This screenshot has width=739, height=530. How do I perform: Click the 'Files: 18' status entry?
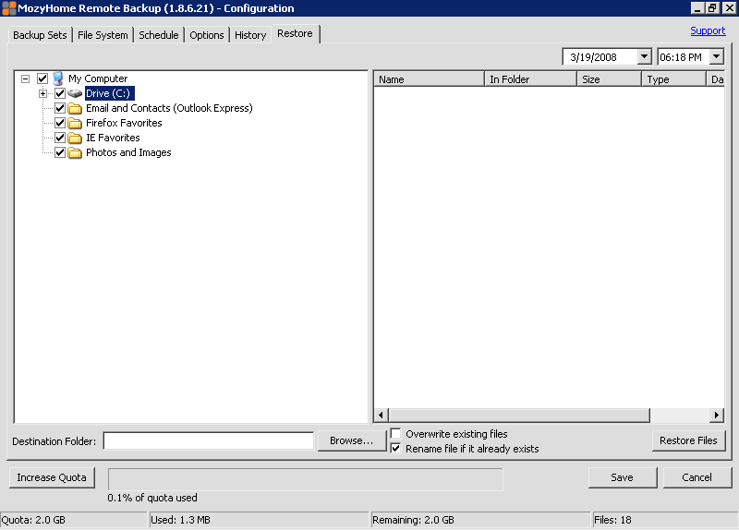[665, 520]
